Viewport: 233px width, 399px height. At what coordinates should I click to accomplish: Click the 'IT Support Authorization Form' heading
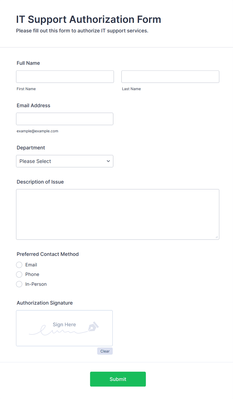88,19
